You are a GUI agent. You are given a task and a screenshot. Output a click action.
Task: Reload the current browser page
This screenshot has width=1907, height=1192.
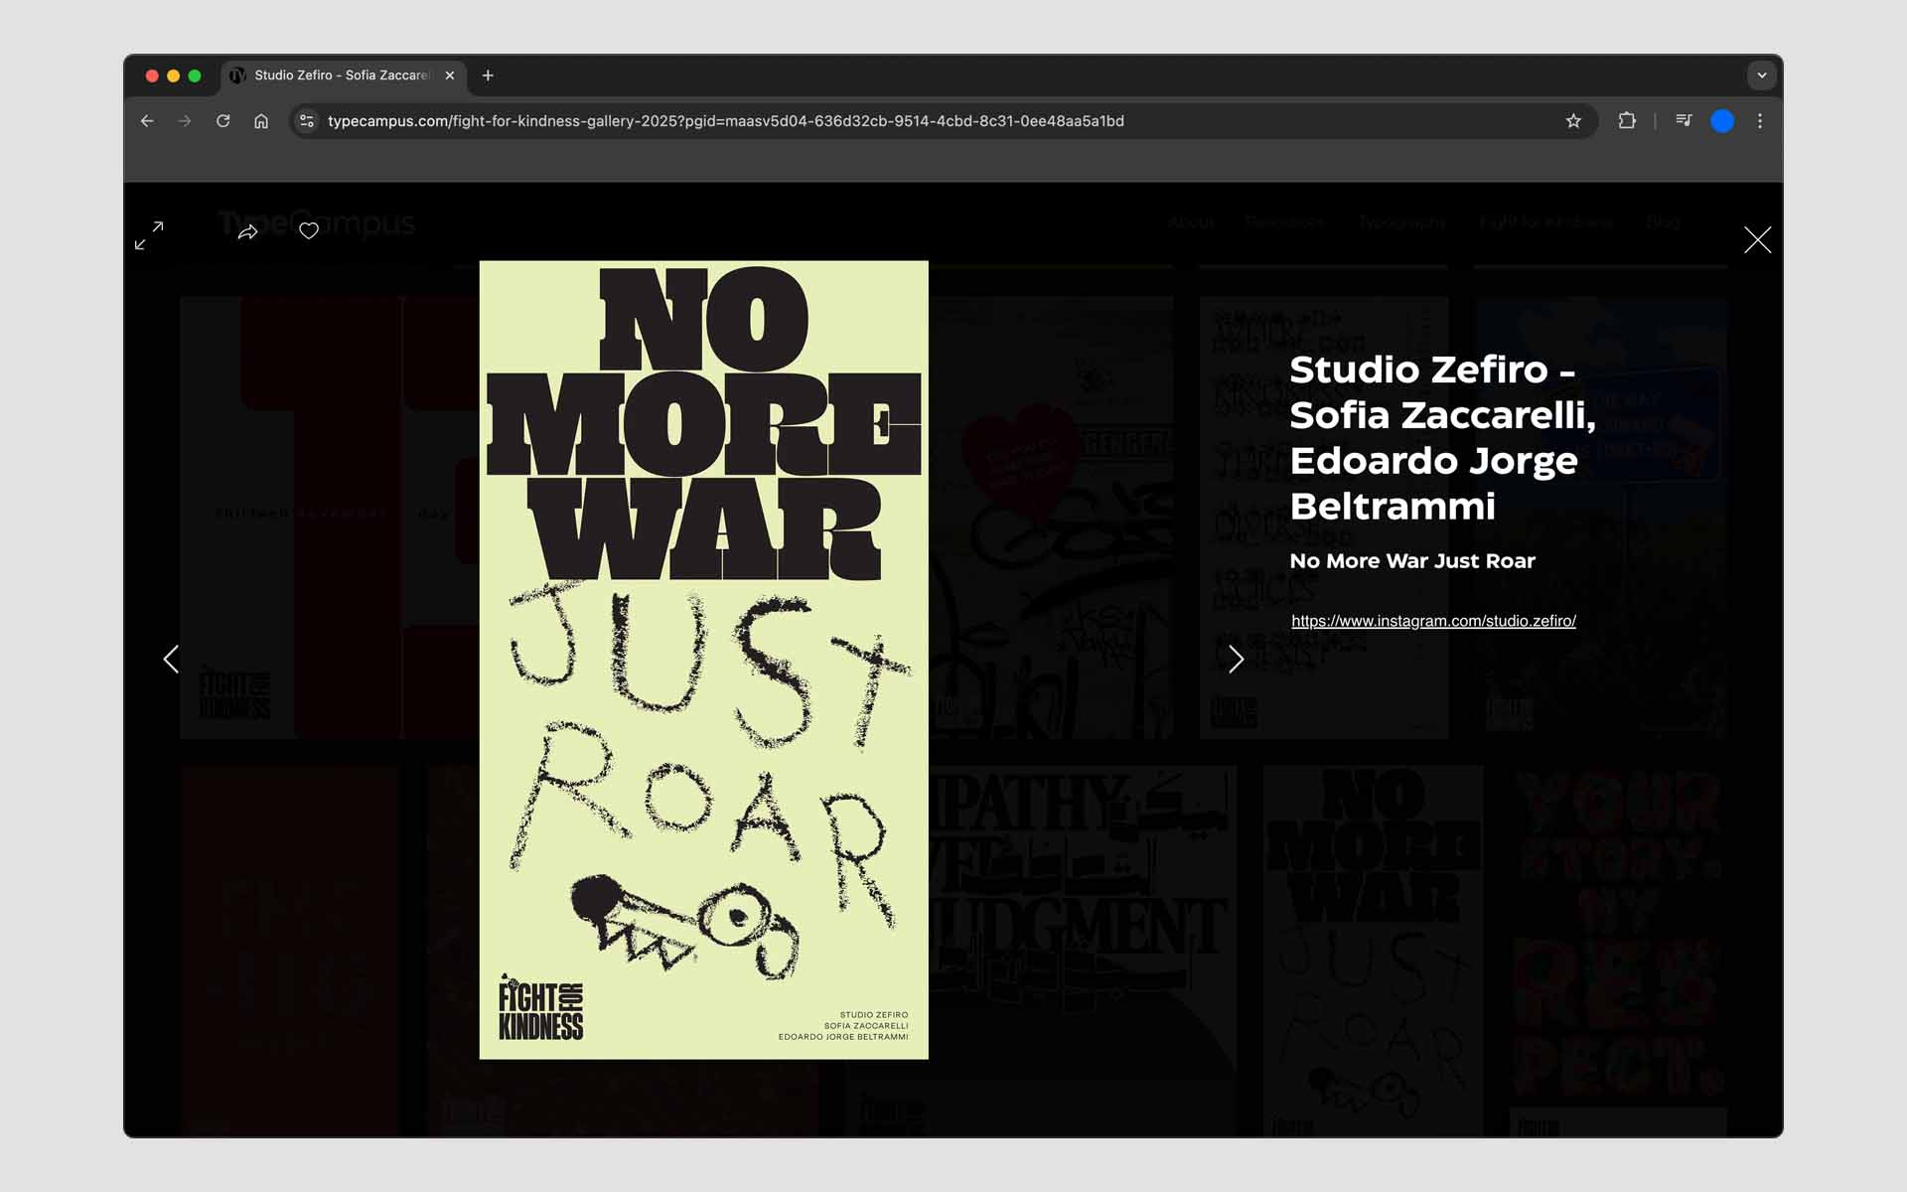[223, 121]
